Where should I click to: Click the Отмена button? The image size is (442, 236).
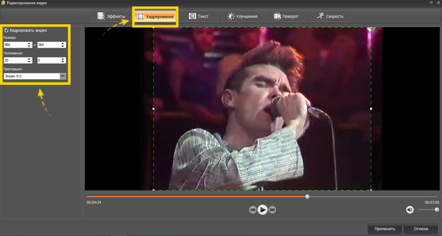(x=421, y=229)
